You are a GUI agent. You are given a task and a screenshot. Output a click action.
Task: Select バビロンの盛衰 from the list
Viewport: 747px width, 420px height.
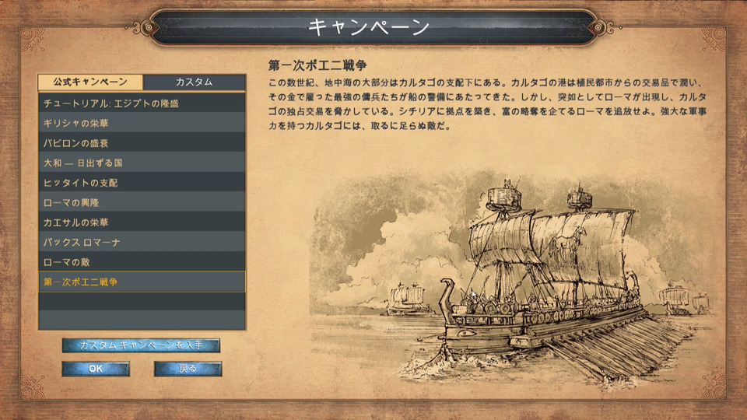pos(142,143)
